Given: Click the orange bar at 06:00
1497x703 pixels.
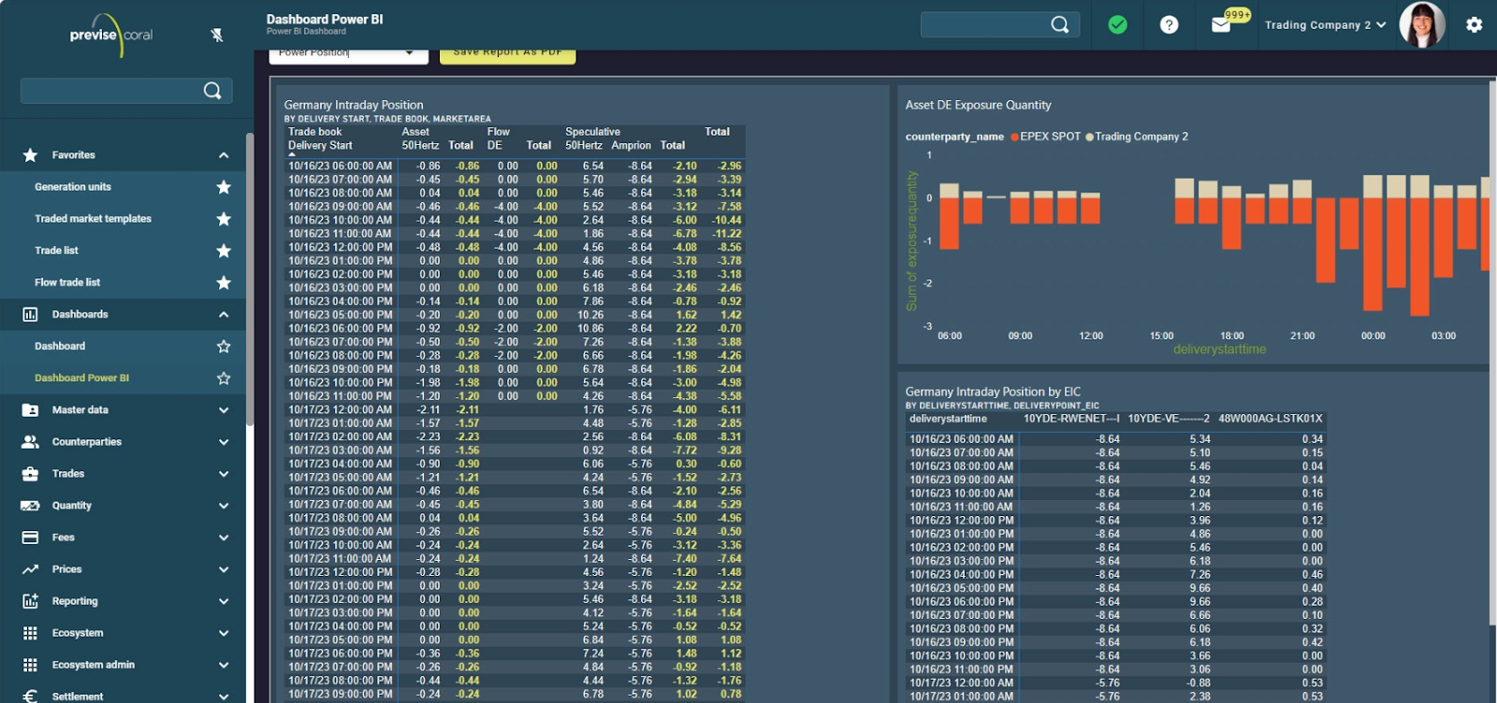Looking at the screenshot, I should pyautogui.click(x=950, y=222).
